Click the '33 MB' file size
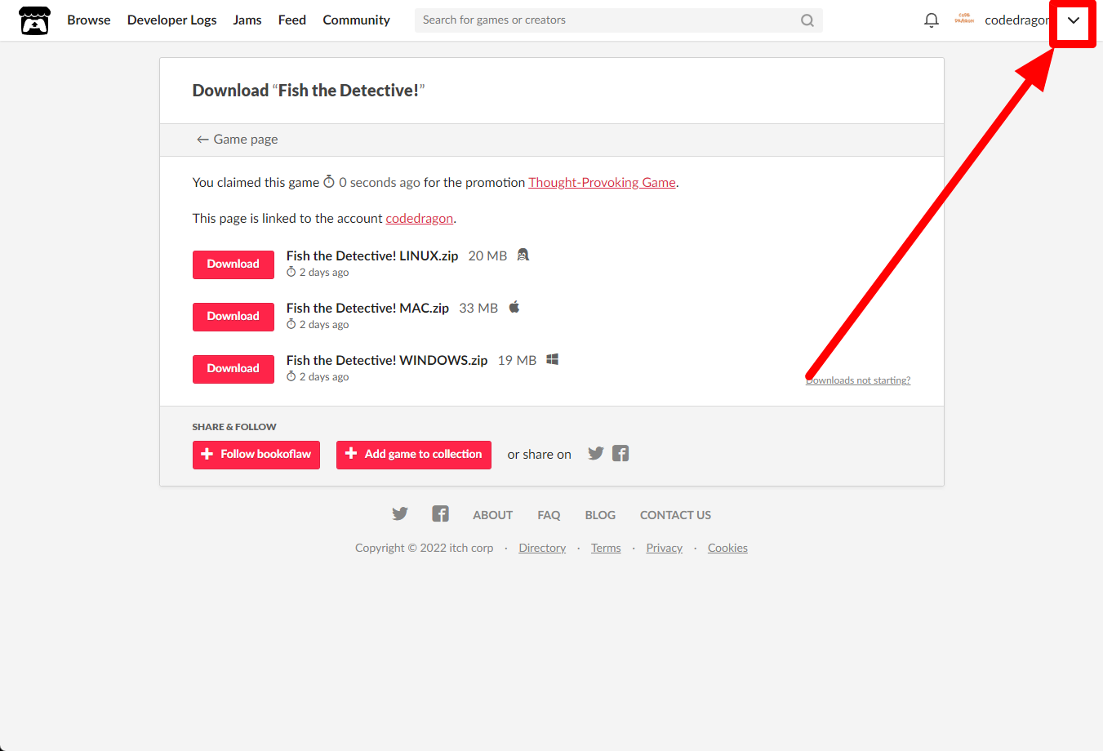 (478, 308)
